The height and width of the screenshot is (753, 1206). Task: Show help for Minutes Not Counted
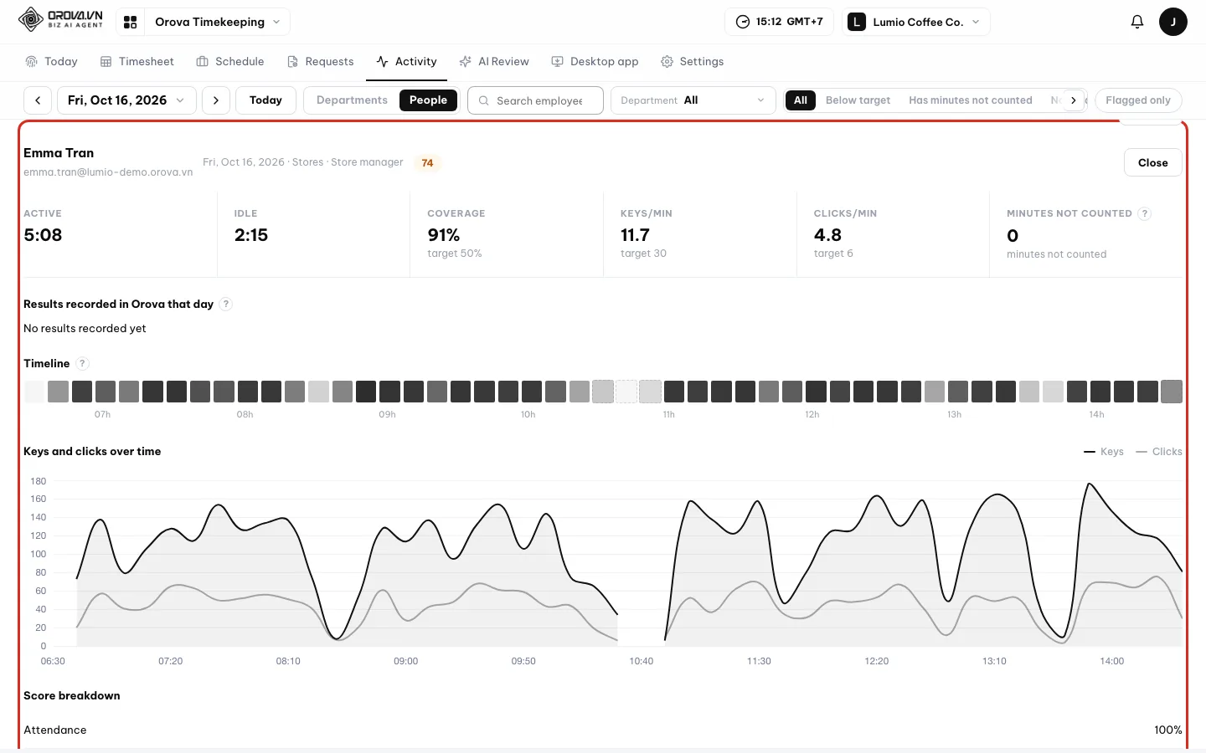[1145, 213]
